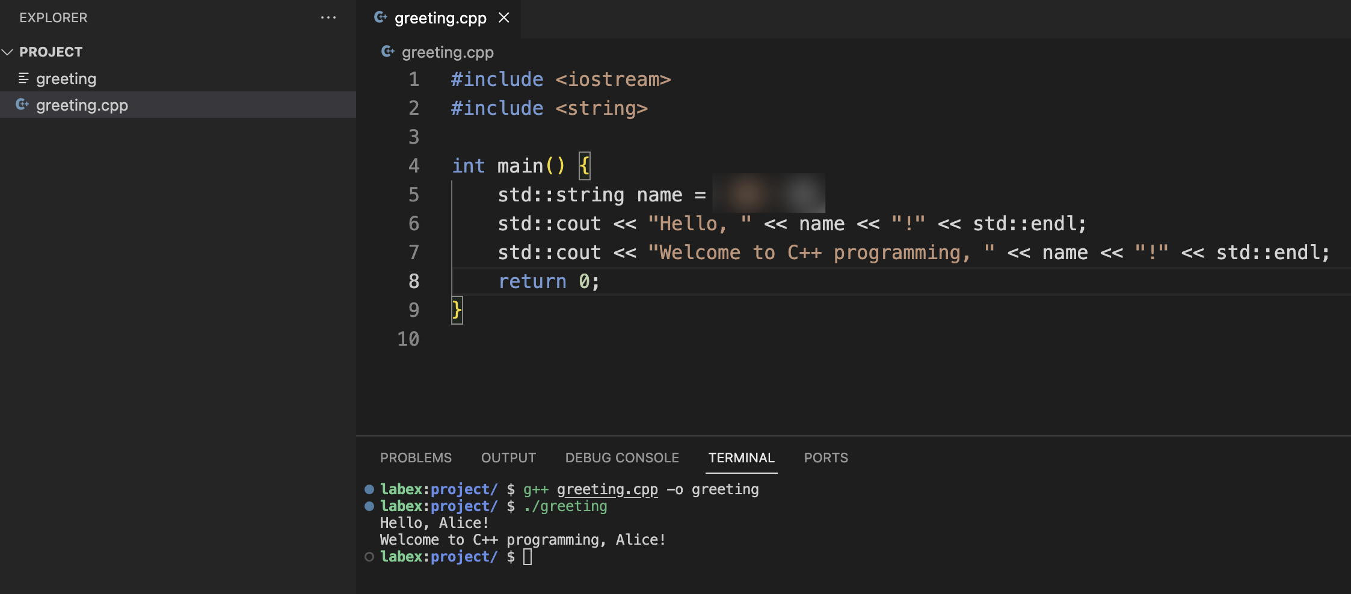Viewport: 1351px width, 594px height.
Task: Open Explorer more actions via ellipsis icon
Action: (x=329, y=17)
